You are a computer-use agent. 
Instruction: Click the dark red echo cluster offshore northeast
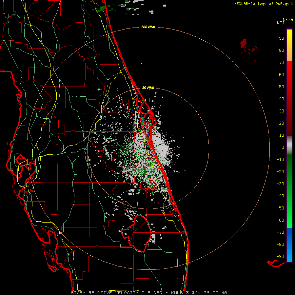pos(244,43)
